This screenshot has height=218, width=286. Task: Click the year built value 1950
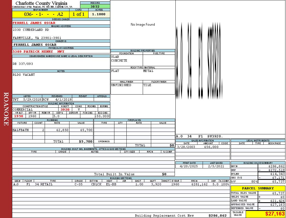(x=19, y=116)
